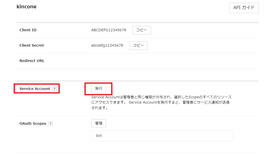The width and height of the screenshot is (272, 156).
Task: Open OAuth Scopes 管理 button
Action: coord(99,123)
